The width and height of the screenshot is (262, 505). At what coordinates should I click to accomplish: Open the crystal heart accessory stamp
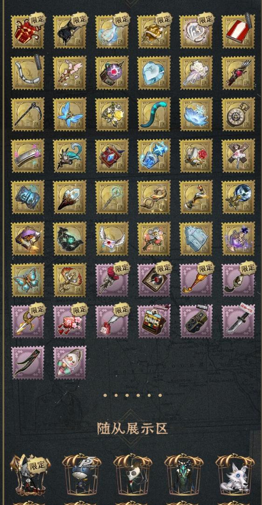pyautogui.click(x=154, y=73)
